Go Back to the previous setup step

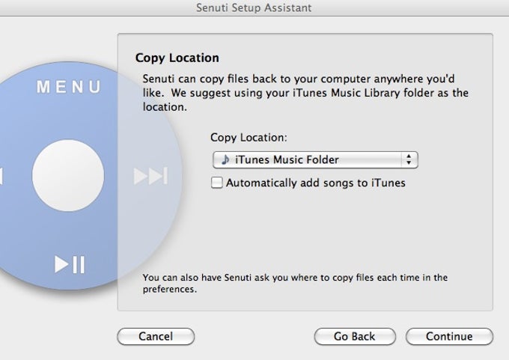(355, 336)
